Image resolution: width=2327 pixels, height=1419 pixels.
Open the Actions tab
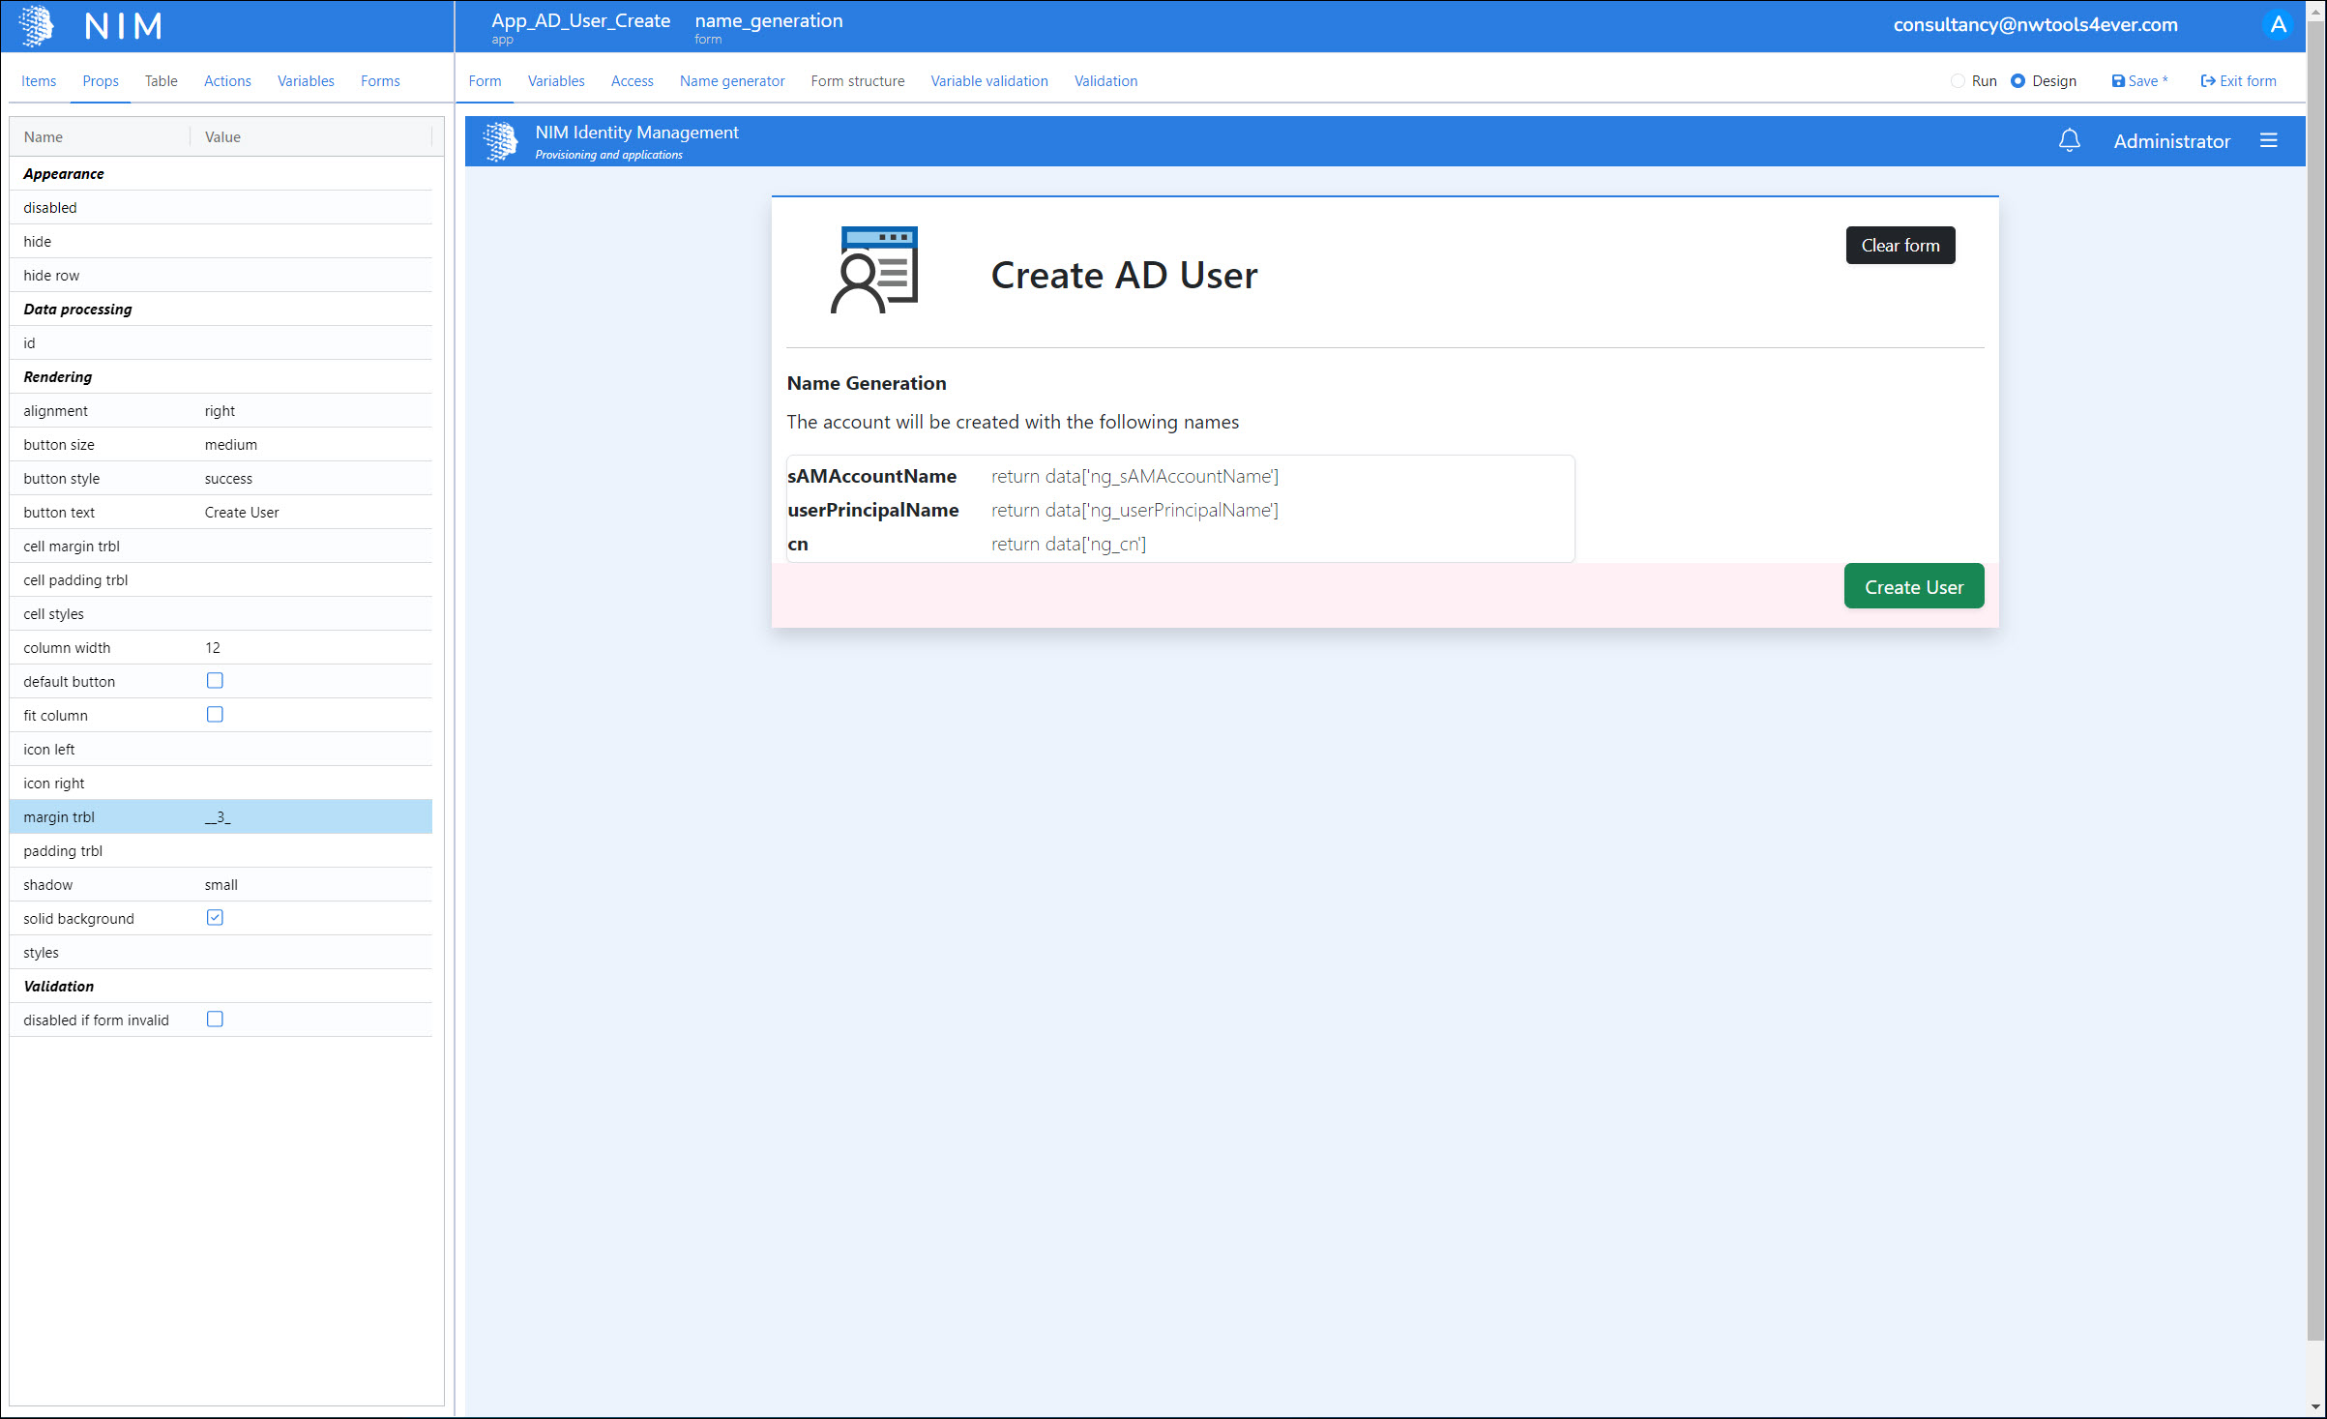pyautogui.click(x=227, y=81)
